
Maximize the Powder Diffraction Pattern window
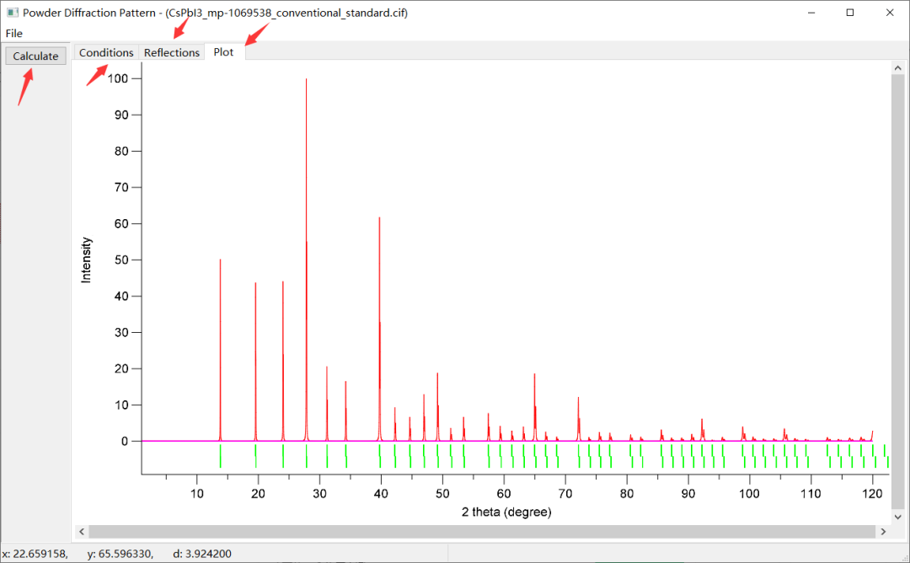tap(849, 13)
